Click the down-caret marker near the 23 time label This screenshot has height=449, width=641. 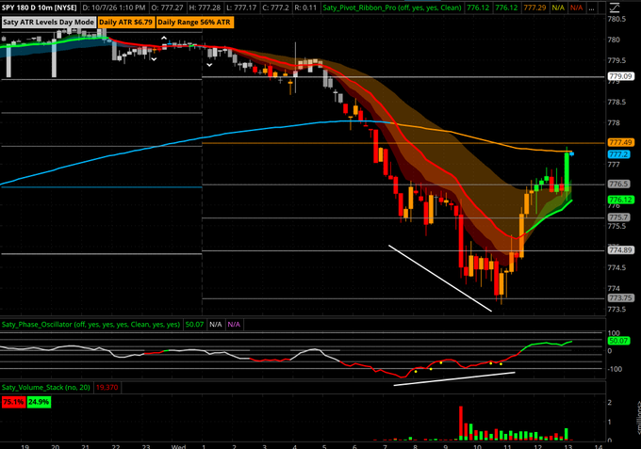coord(154,59)
